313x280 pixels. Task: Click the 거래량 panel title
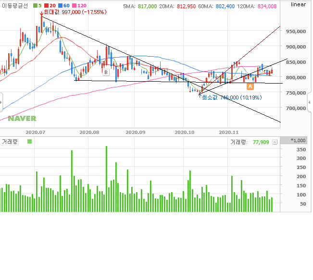coord(10,142)
